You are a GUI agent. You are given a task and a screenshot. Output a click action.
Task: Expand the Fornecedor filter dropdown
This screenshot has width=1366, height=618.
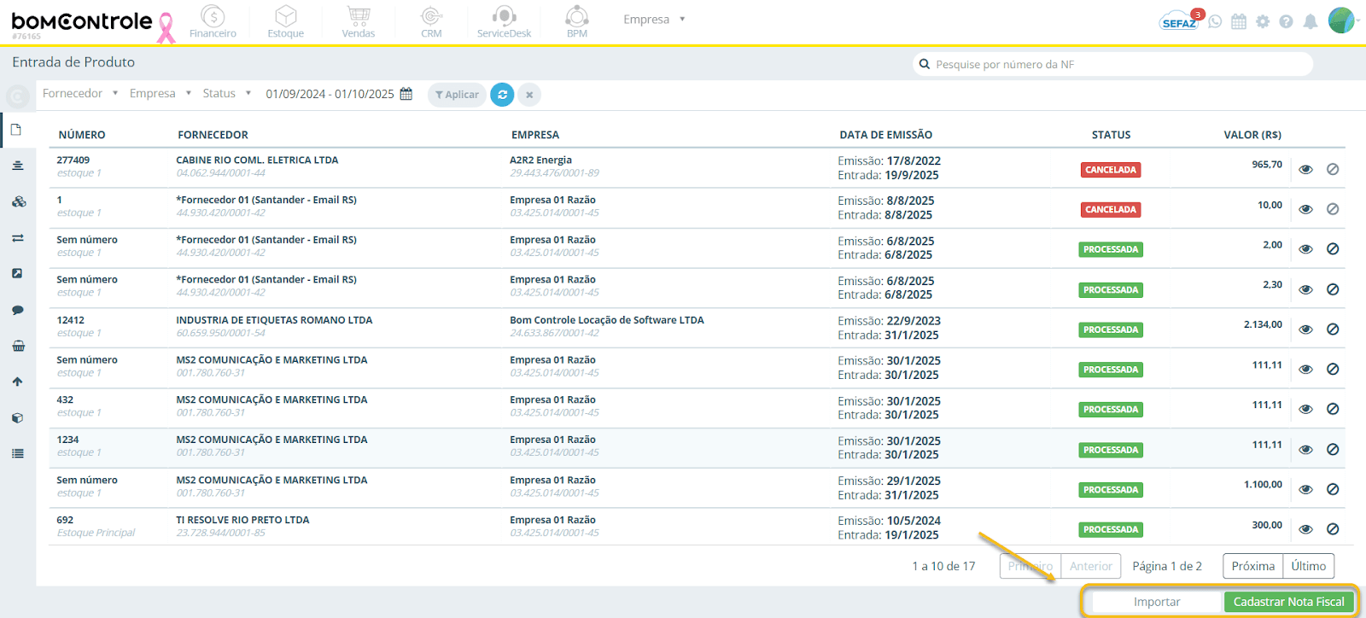80,94
